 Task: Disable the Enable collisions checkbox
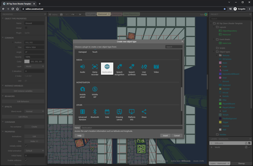click(26, 160)
